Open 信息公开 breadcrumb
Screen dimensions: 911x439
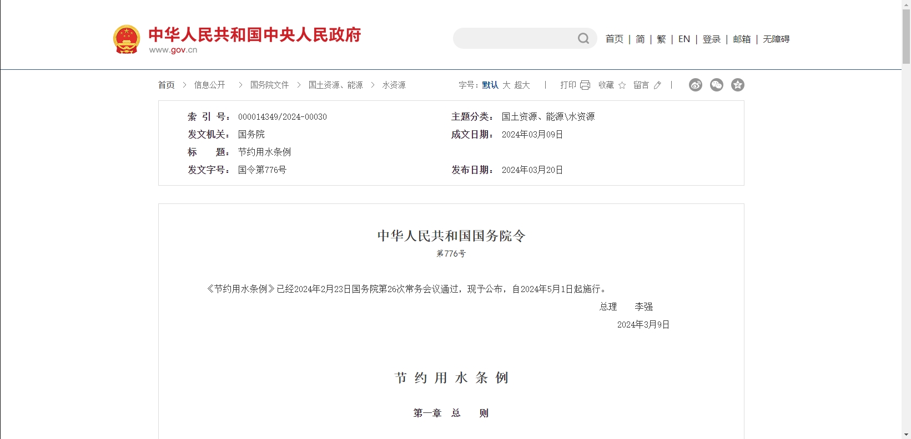pos(209,85)
